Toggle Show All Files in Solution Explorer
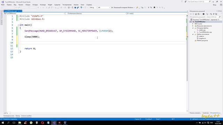This screenshot has height=125, width=223. click(216, 14)
